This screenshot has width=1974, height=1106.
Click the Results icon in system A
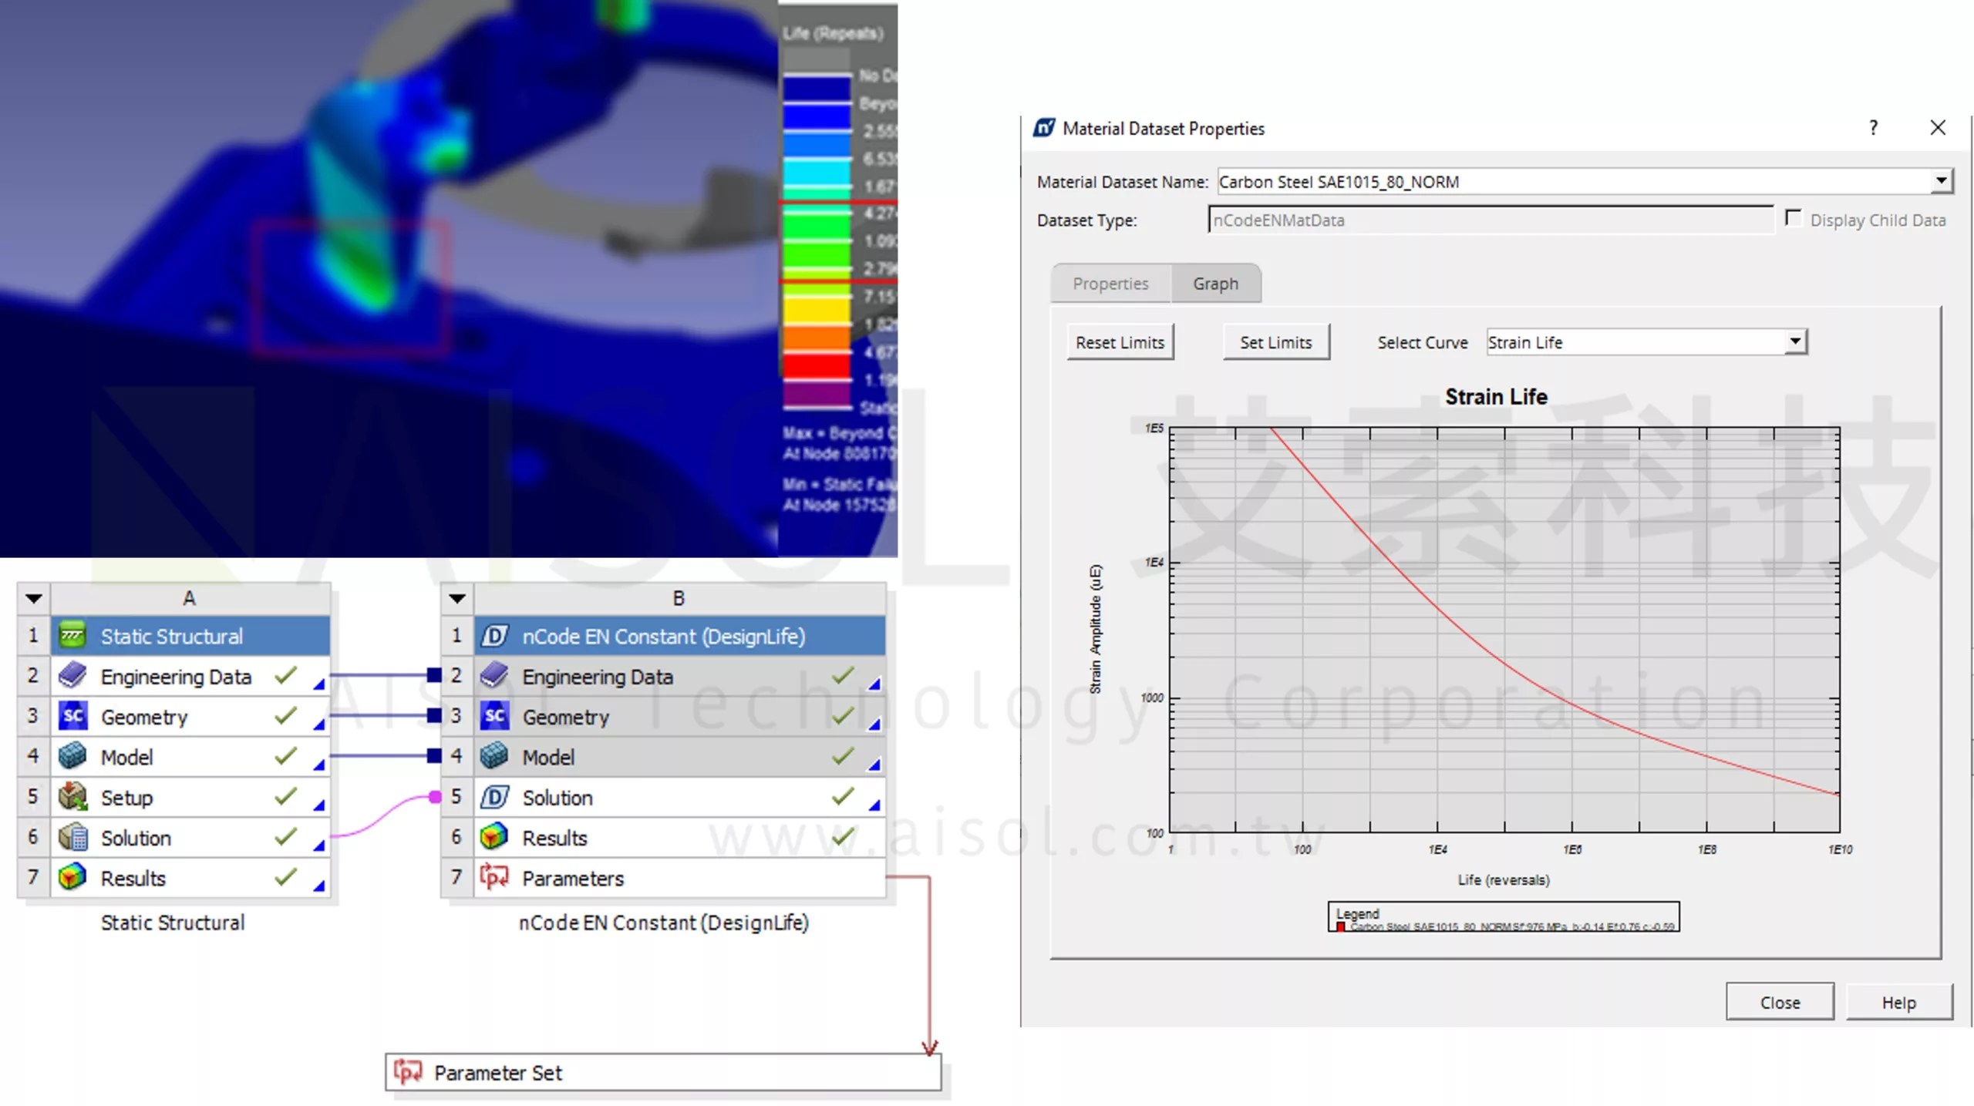pos(72,877)
